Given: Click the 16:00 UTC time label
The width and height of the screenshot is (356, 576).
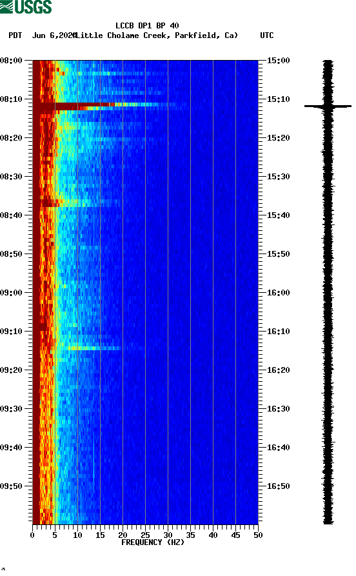Looking at the screenshot, I should pyautogui.click(x=278, y=292).
